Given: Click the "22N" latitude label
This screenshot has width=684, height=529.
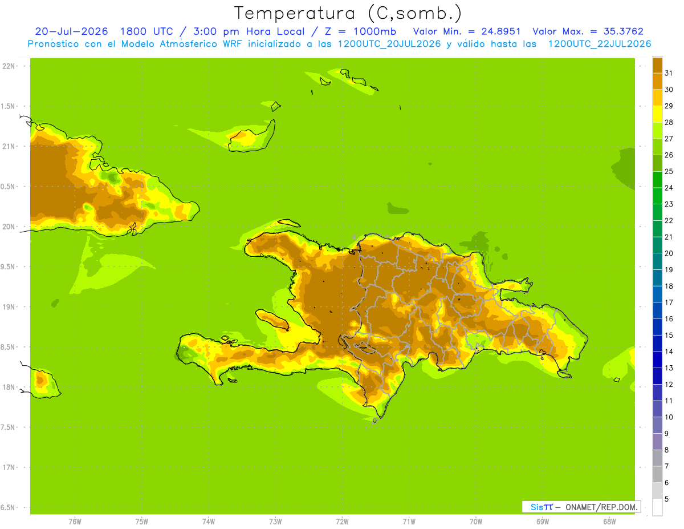Looking at the screenshot, I should point(9,66).
